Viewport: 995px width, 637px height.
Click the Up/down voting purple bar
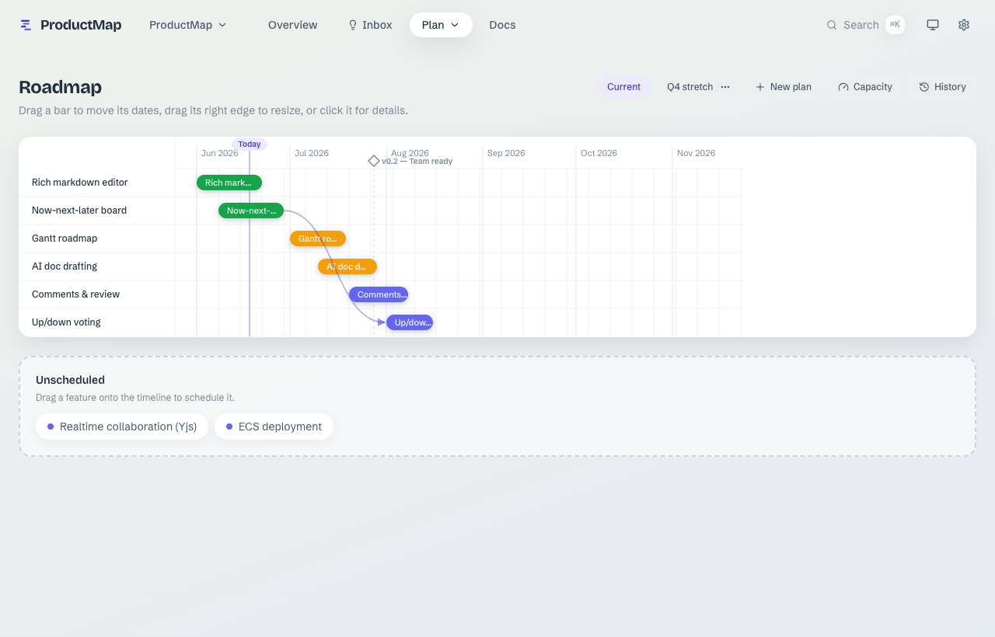point(410,322)
